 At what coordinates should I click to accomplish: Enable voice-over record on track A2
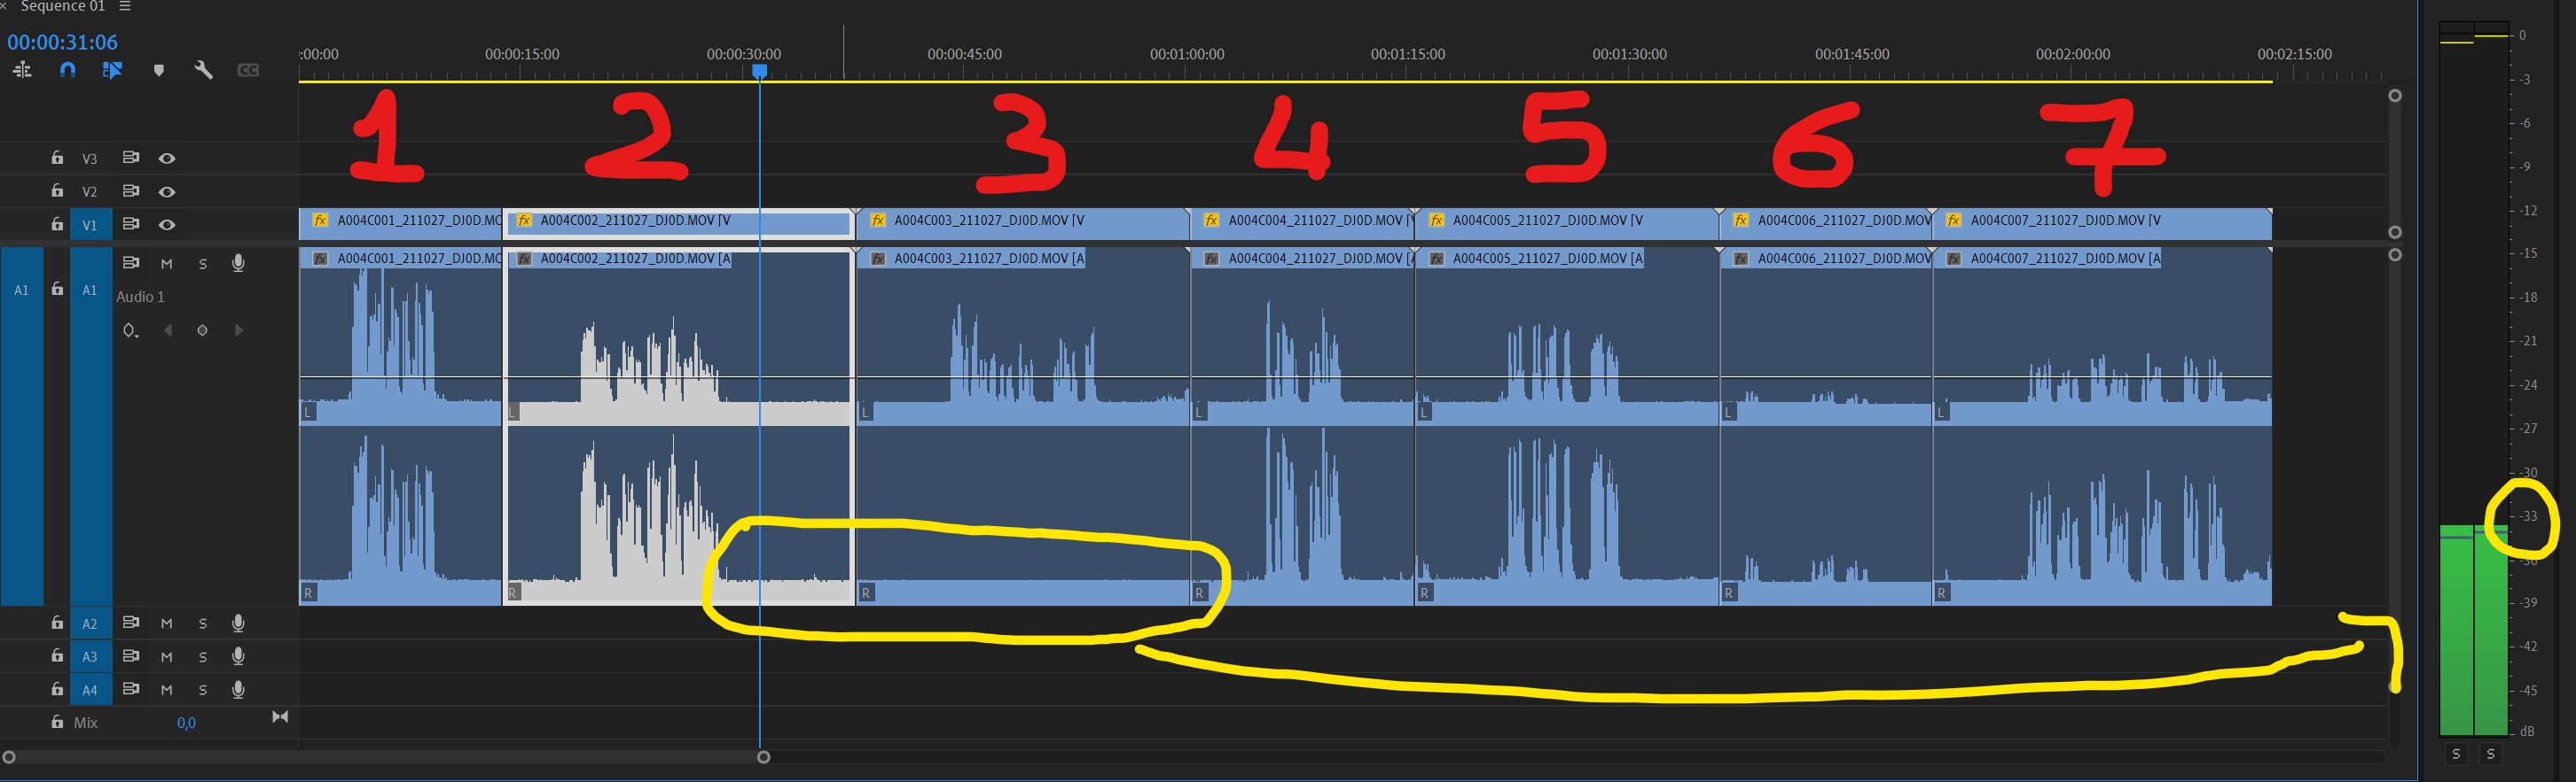pyautogui.click(x=238, y=623)
